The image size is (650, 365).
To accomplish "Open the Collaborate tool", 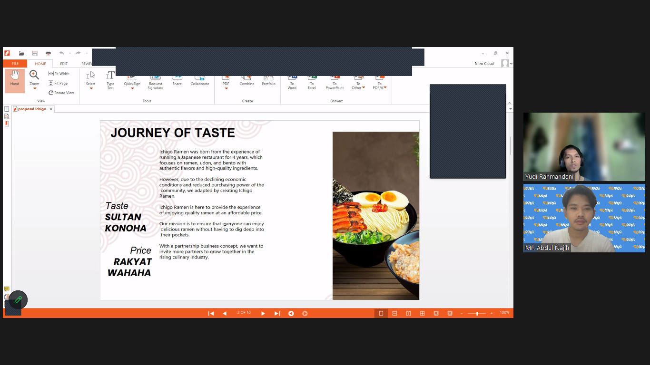I will tap(200, 81).
